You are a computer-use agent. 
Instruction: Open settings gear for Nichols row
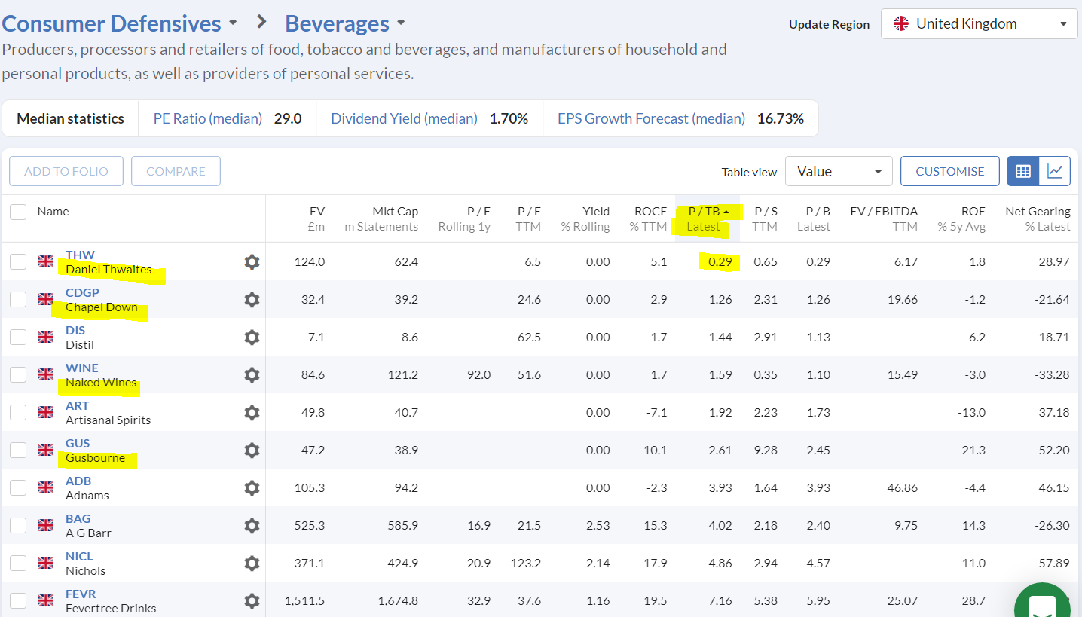click(252, 564)
